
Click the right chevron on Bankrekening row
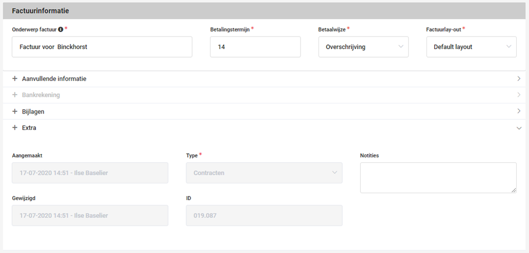pos(519,95)
